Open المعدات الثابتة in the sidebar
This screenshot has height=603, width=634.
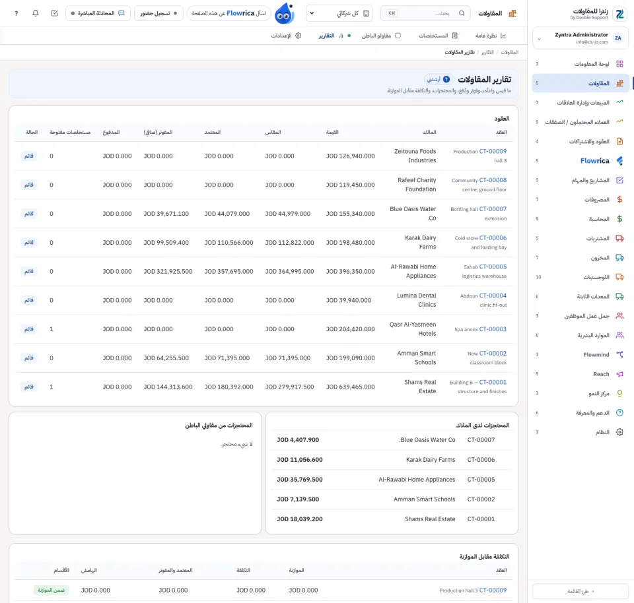[581, 296]
